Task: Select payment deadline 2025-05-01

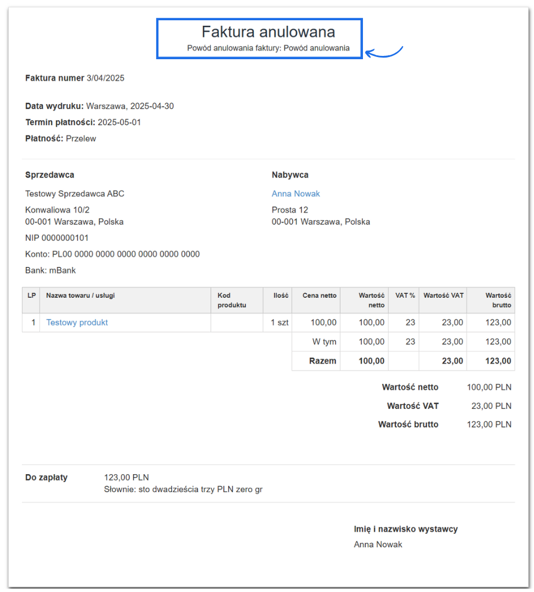Action: tap(119, 122)
